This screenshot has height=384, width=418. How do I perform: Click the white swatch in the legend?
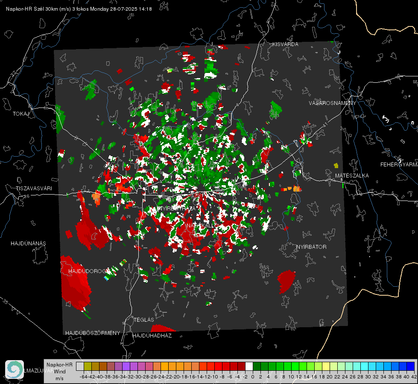click(x=249, y=366)
